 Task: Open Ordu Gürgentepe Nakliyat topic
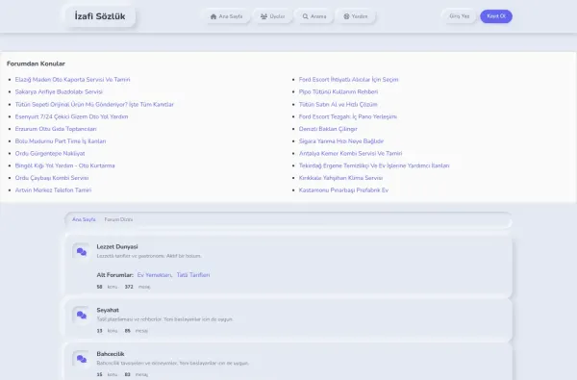pyautogui.click(x=50, y=153)
